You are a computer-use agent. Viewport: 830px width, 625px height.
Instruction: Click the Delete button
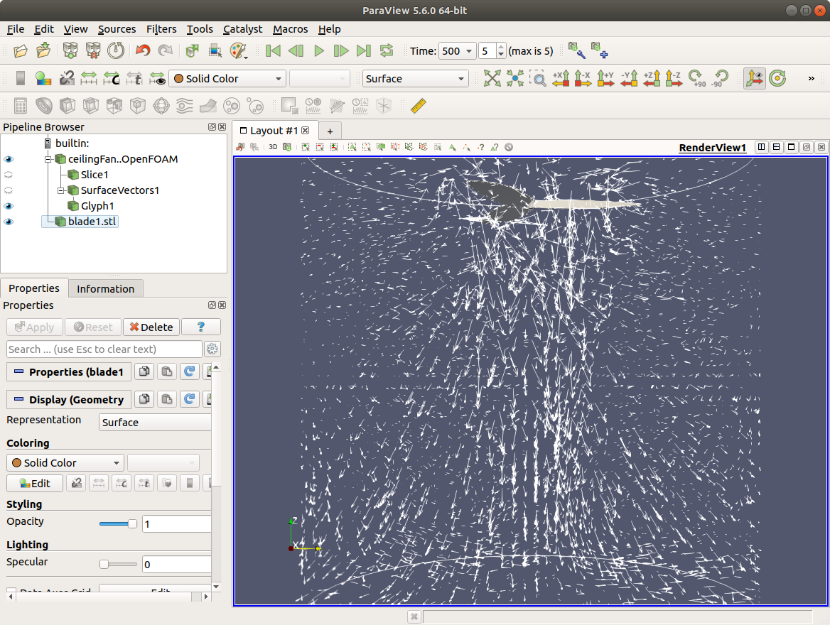pyautogui.click(x=151, y=327)
